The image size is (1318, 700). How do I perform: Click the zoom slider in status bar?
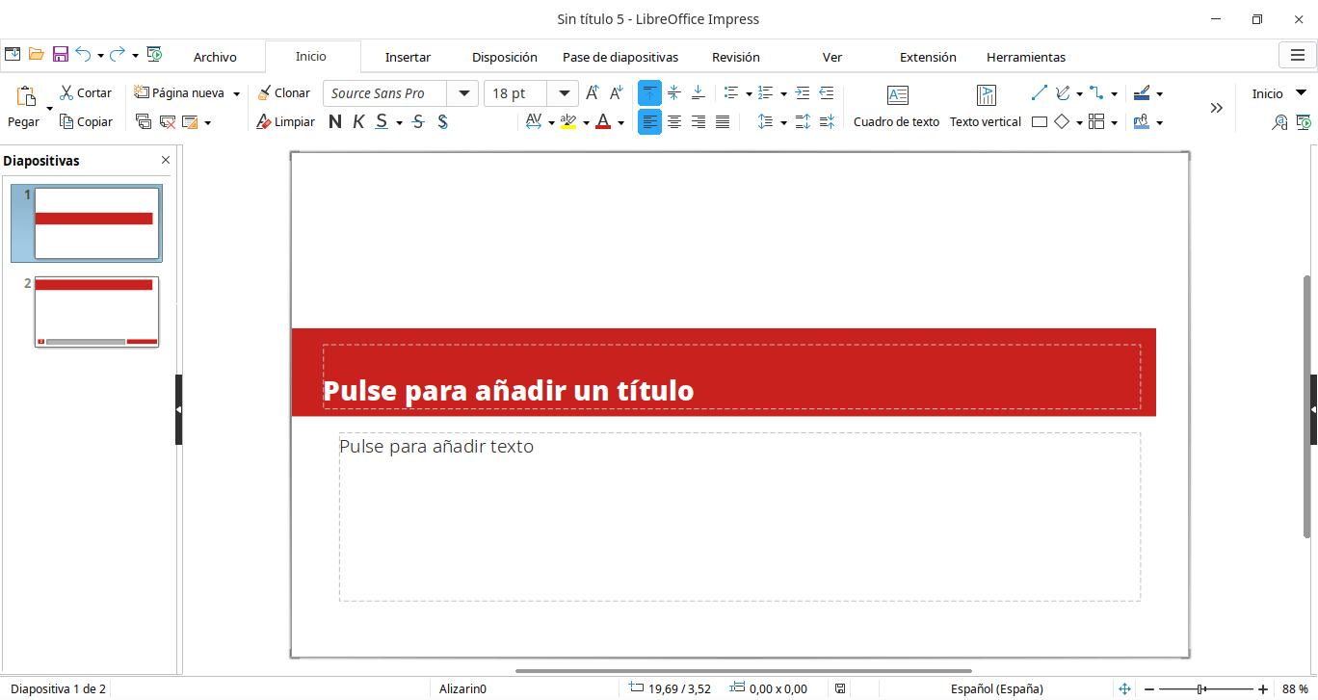1201,688
